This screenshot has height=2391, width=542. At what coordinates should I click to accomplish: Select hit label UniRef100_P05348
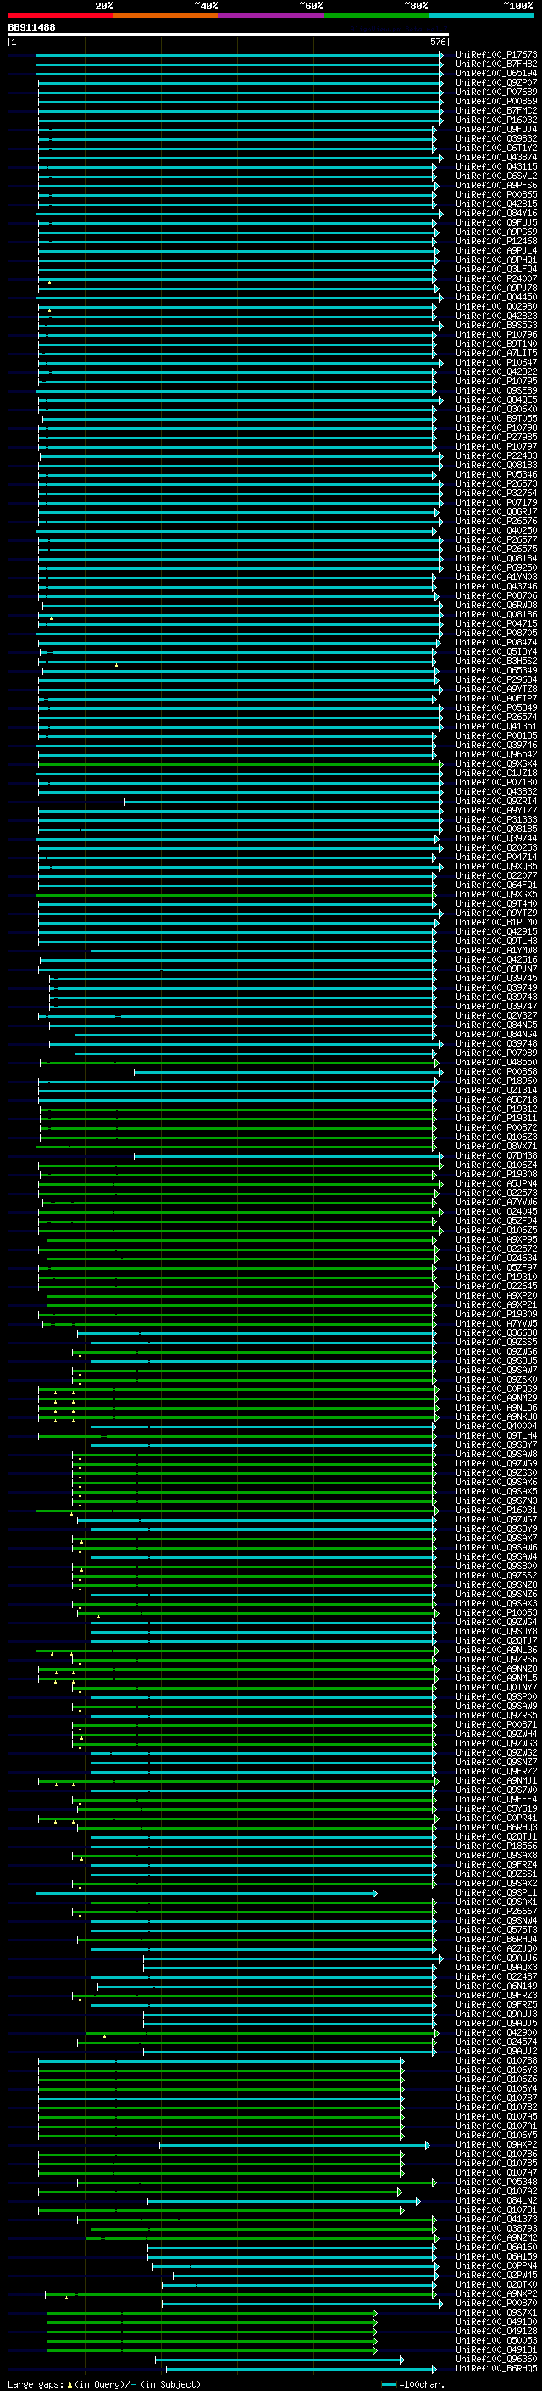(496, 2182)
